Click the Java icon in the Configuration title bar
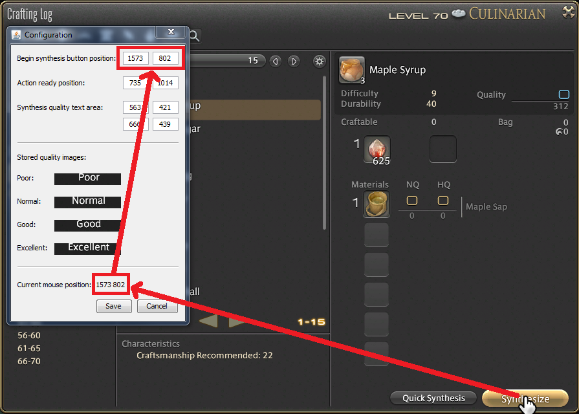579x414 pixels. [x=16, y=35]
